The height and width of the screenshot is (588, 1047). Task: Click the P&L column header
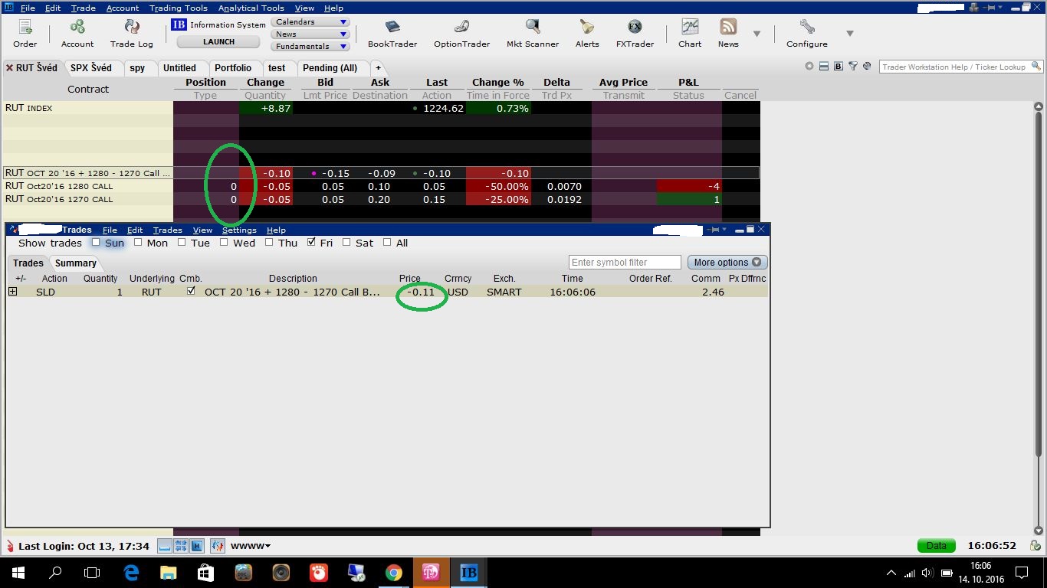[x=688, y=83]
